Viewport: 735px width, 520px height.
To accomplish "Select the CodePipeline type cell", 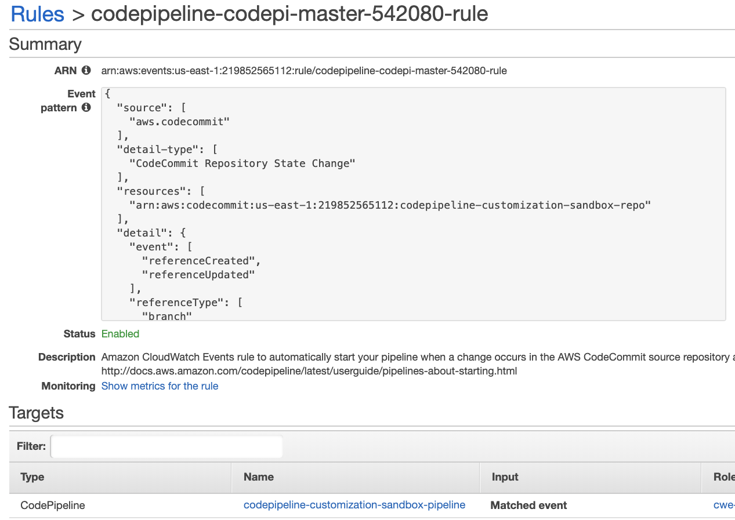I will pos(53,506).
